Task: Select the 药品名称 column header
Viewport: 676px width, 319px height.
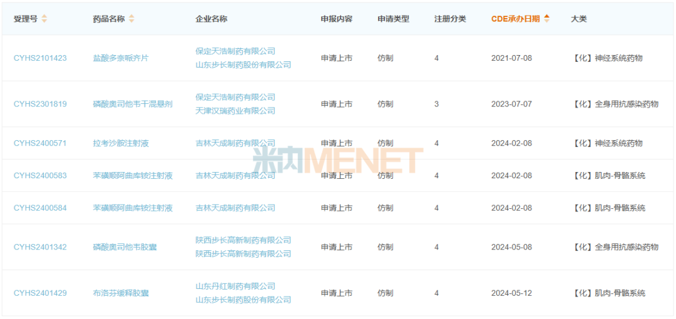Action: 109,19
